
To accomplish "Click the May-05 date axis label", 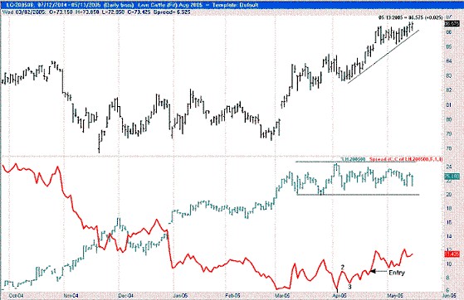I will coord(396,296).
